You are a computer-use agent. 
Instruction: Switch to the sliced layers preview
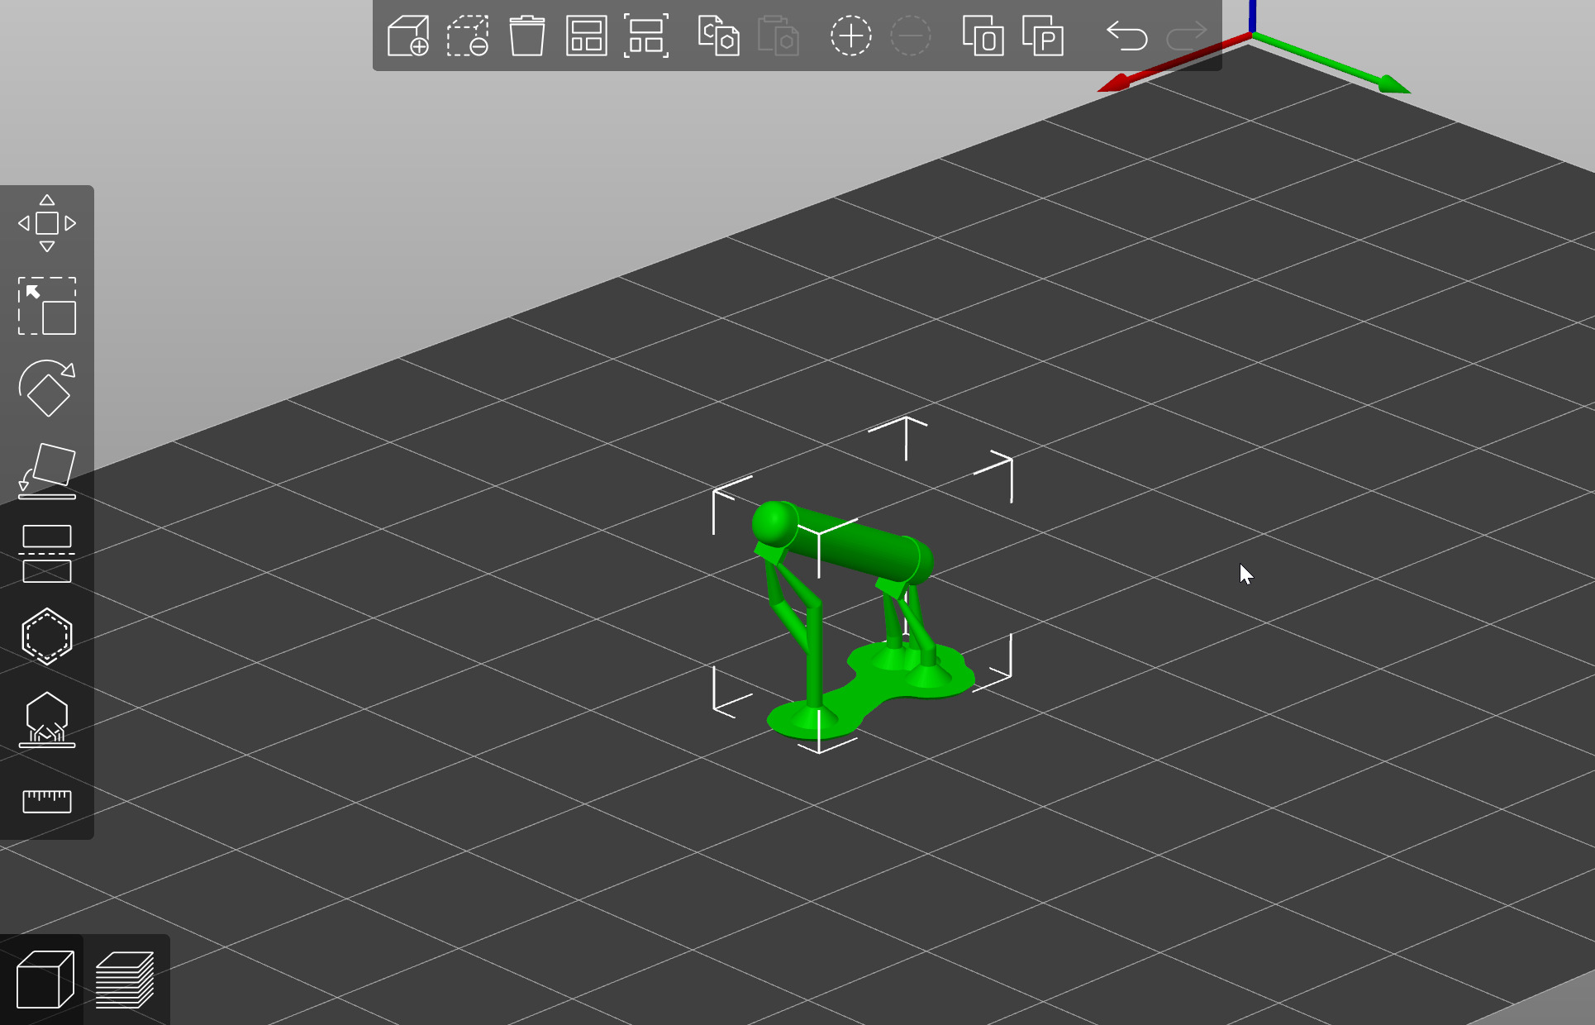coord(125,980)
